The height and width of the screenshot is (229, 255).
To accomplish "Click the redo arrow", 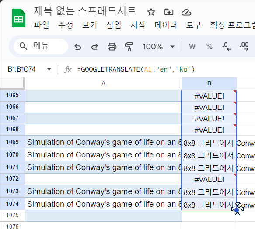I will coord(94,47).
